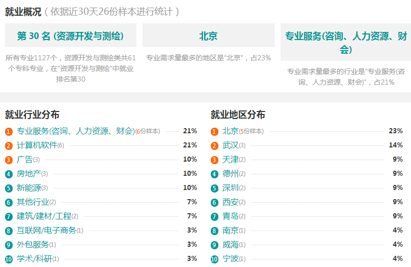Click rank 10 badge beside 宁波

tap(214, 259)
